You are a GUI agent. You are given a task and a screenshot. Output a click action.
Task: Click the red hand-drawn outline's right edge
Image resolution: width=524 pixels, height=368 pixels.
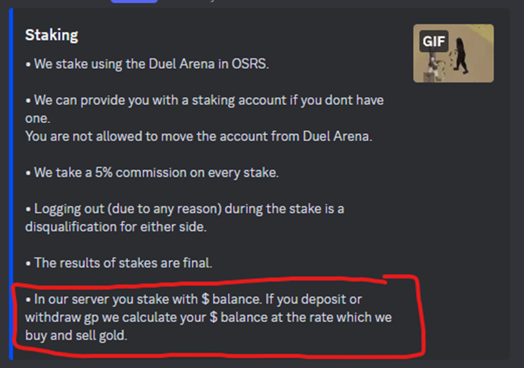[421, 316]
